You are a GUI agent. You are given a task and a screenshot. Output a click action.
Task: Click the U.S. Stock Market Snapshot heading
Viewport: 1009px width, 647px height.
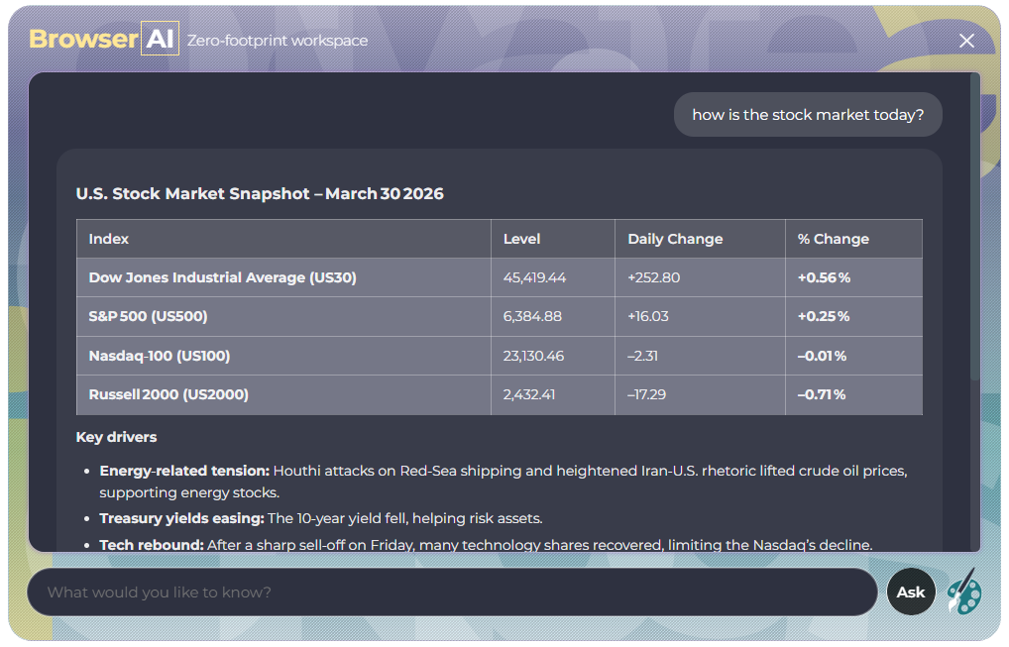click(x=260, y=194)
